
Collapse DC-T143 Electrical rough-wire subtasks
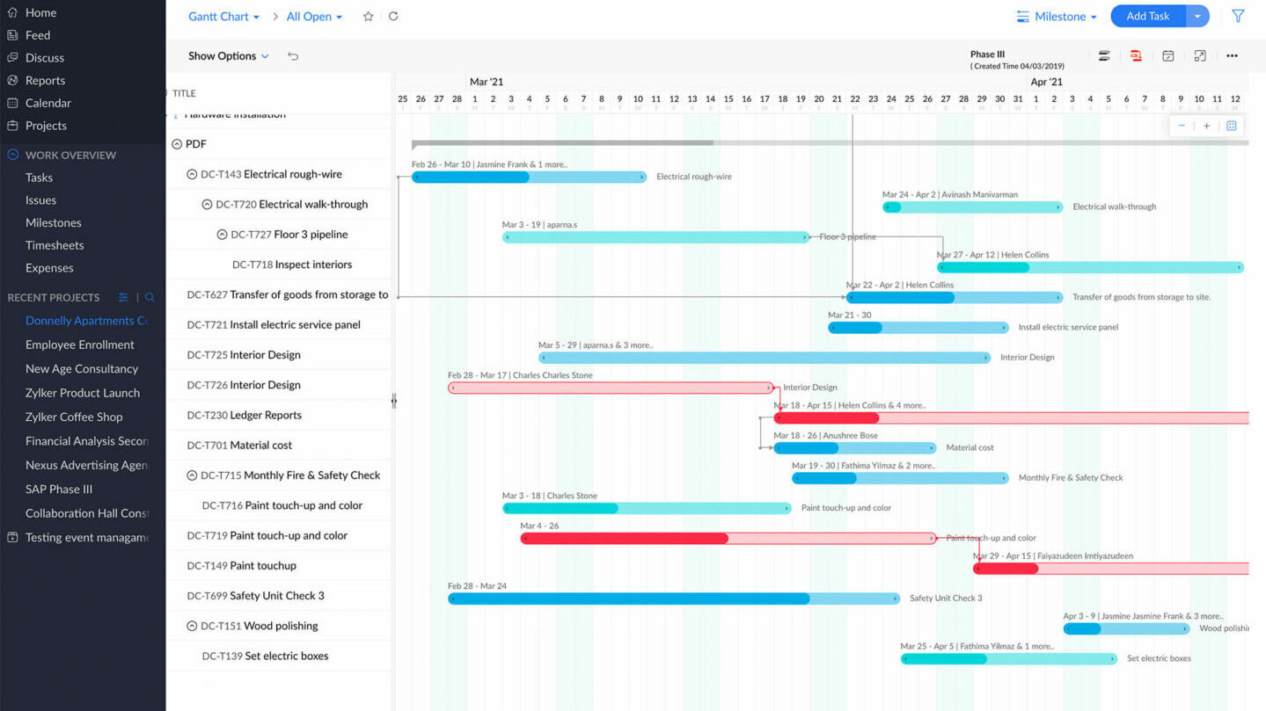click(192, 175)
